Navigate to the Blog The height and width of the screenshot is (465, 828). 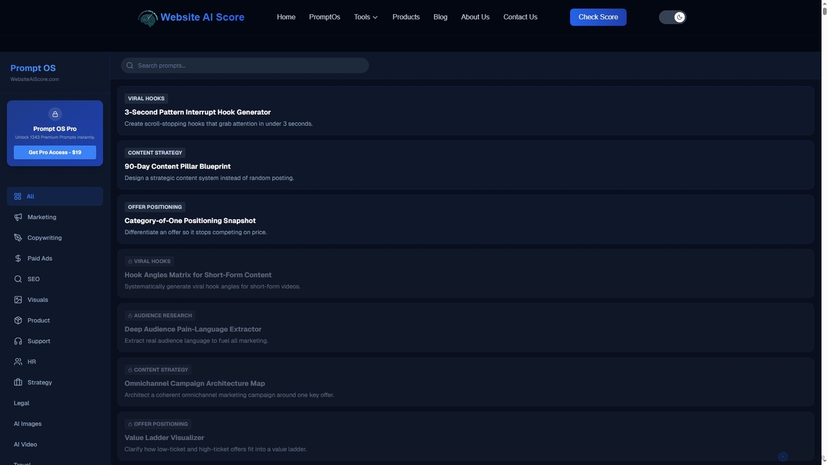pos(441,17)
